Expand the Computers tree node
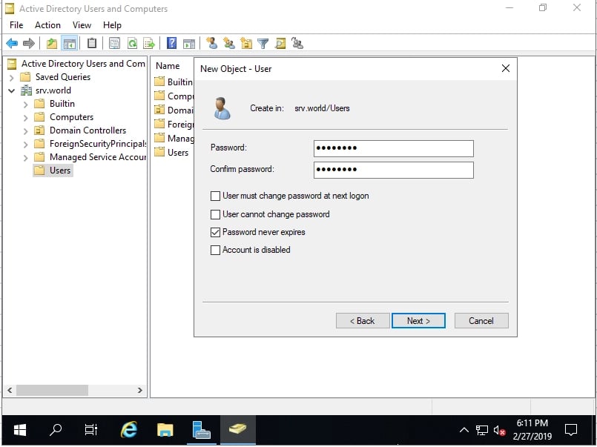Screen dimensions: 597x447 point(25,118)
